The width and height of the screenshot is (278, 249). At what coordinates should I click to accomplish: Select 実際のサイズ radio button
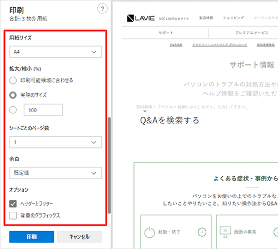[13, 95]
